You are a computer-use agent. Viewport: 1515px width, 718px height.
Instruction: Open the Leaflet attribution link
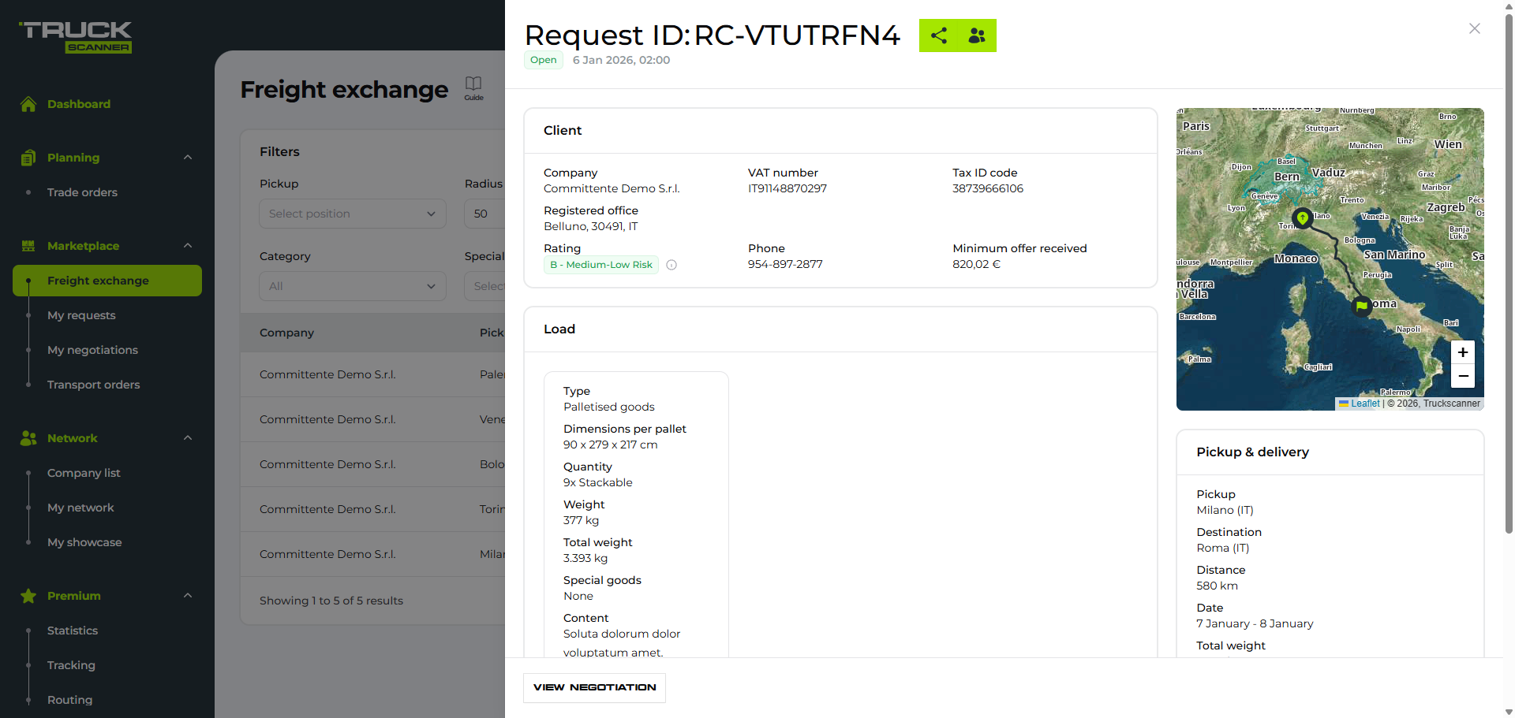pos(1364,404)
